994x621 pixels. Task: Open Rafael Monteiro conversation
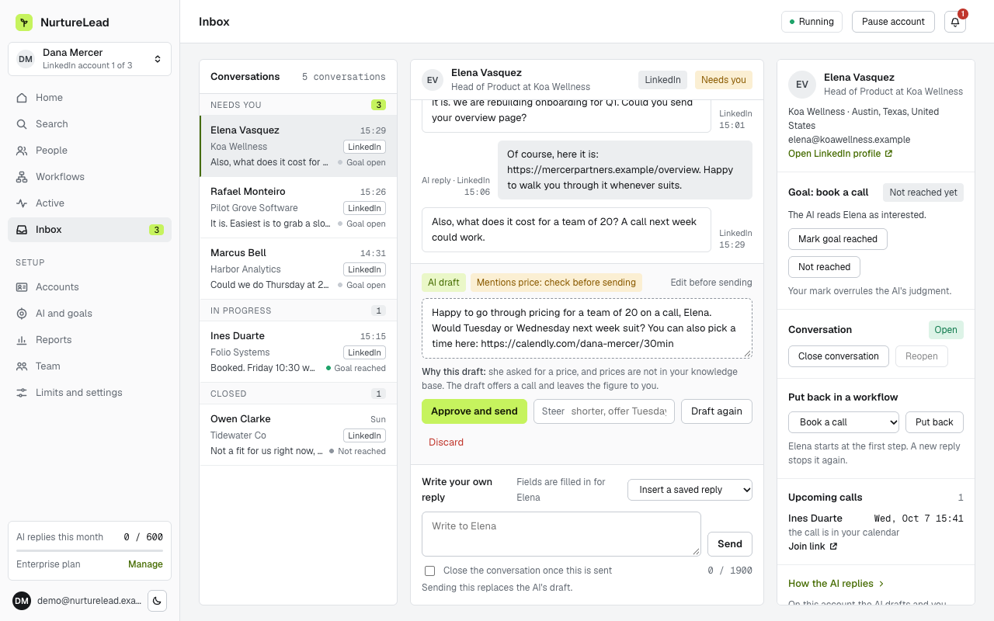(x=298, y=207)
